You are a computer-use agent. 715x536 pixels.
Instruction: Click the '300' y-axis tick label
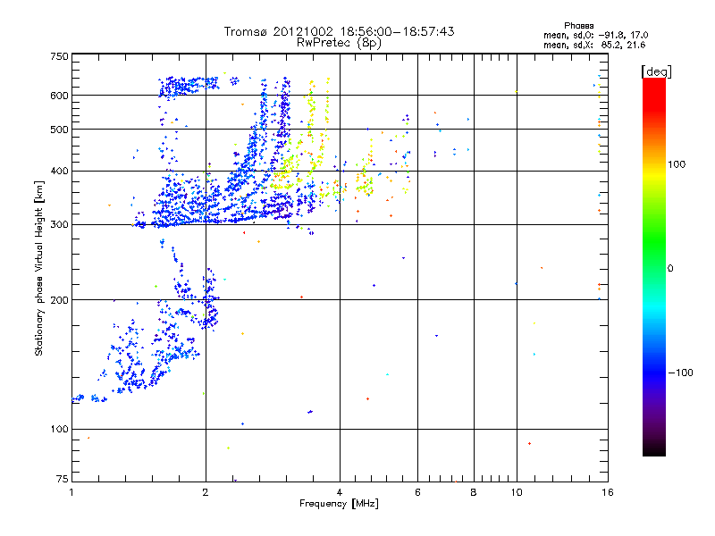tap(59, 225)
